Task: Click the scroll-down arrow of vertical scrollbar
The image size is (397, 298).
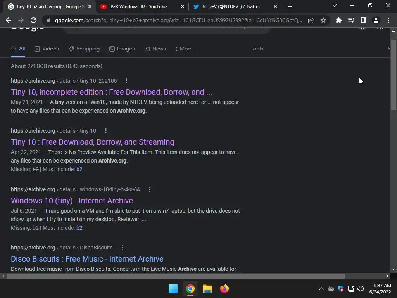Action: pos(394,269)
